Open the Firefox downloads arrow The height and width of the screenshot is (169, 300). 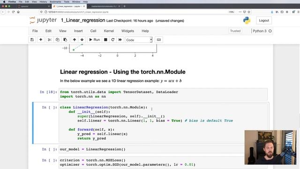pos(272,12)
